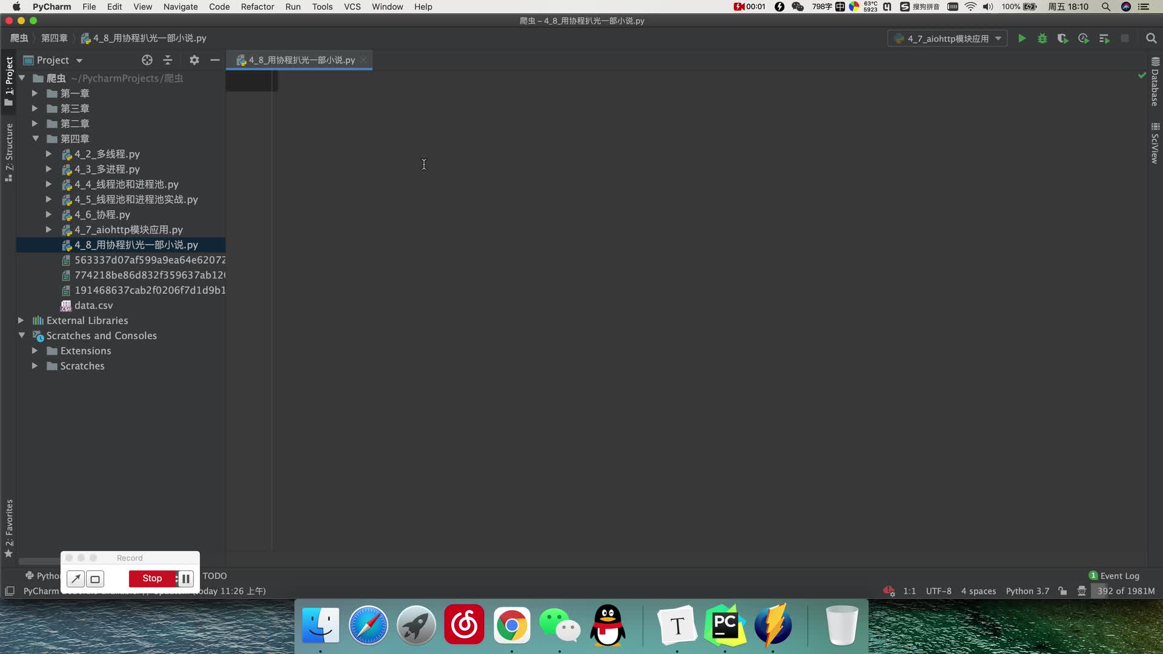Launch Google Chrome from the dock
Image resolution: width=1163 pixels, height=654 pixels.
[x=512, y=625]
